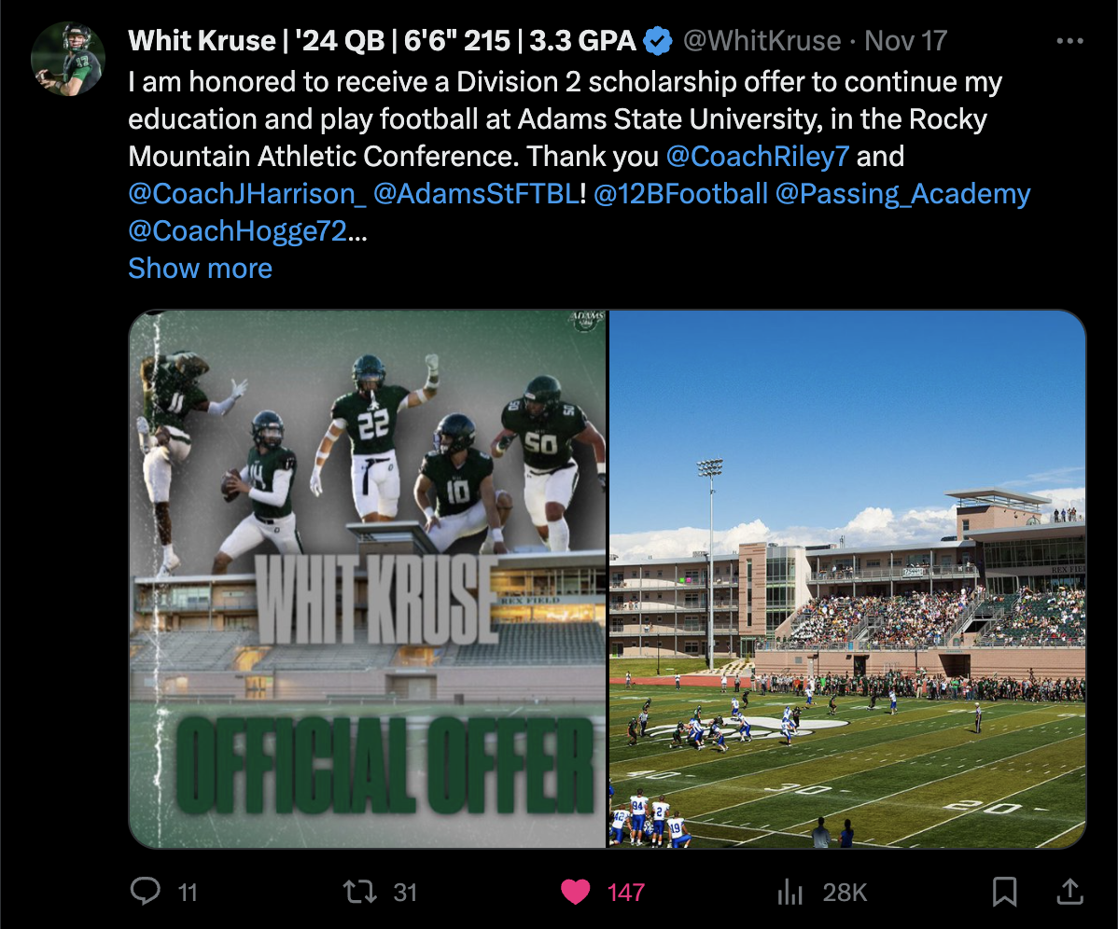
Task: Open the @12BFootball mention
Action: point(680,194)
